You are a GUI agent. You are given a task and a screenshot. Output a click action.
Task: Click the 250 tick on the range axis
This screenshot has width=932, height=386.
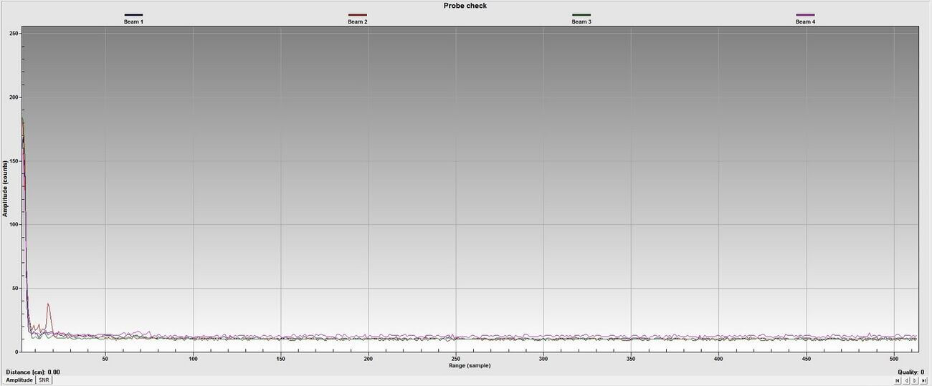456,358
